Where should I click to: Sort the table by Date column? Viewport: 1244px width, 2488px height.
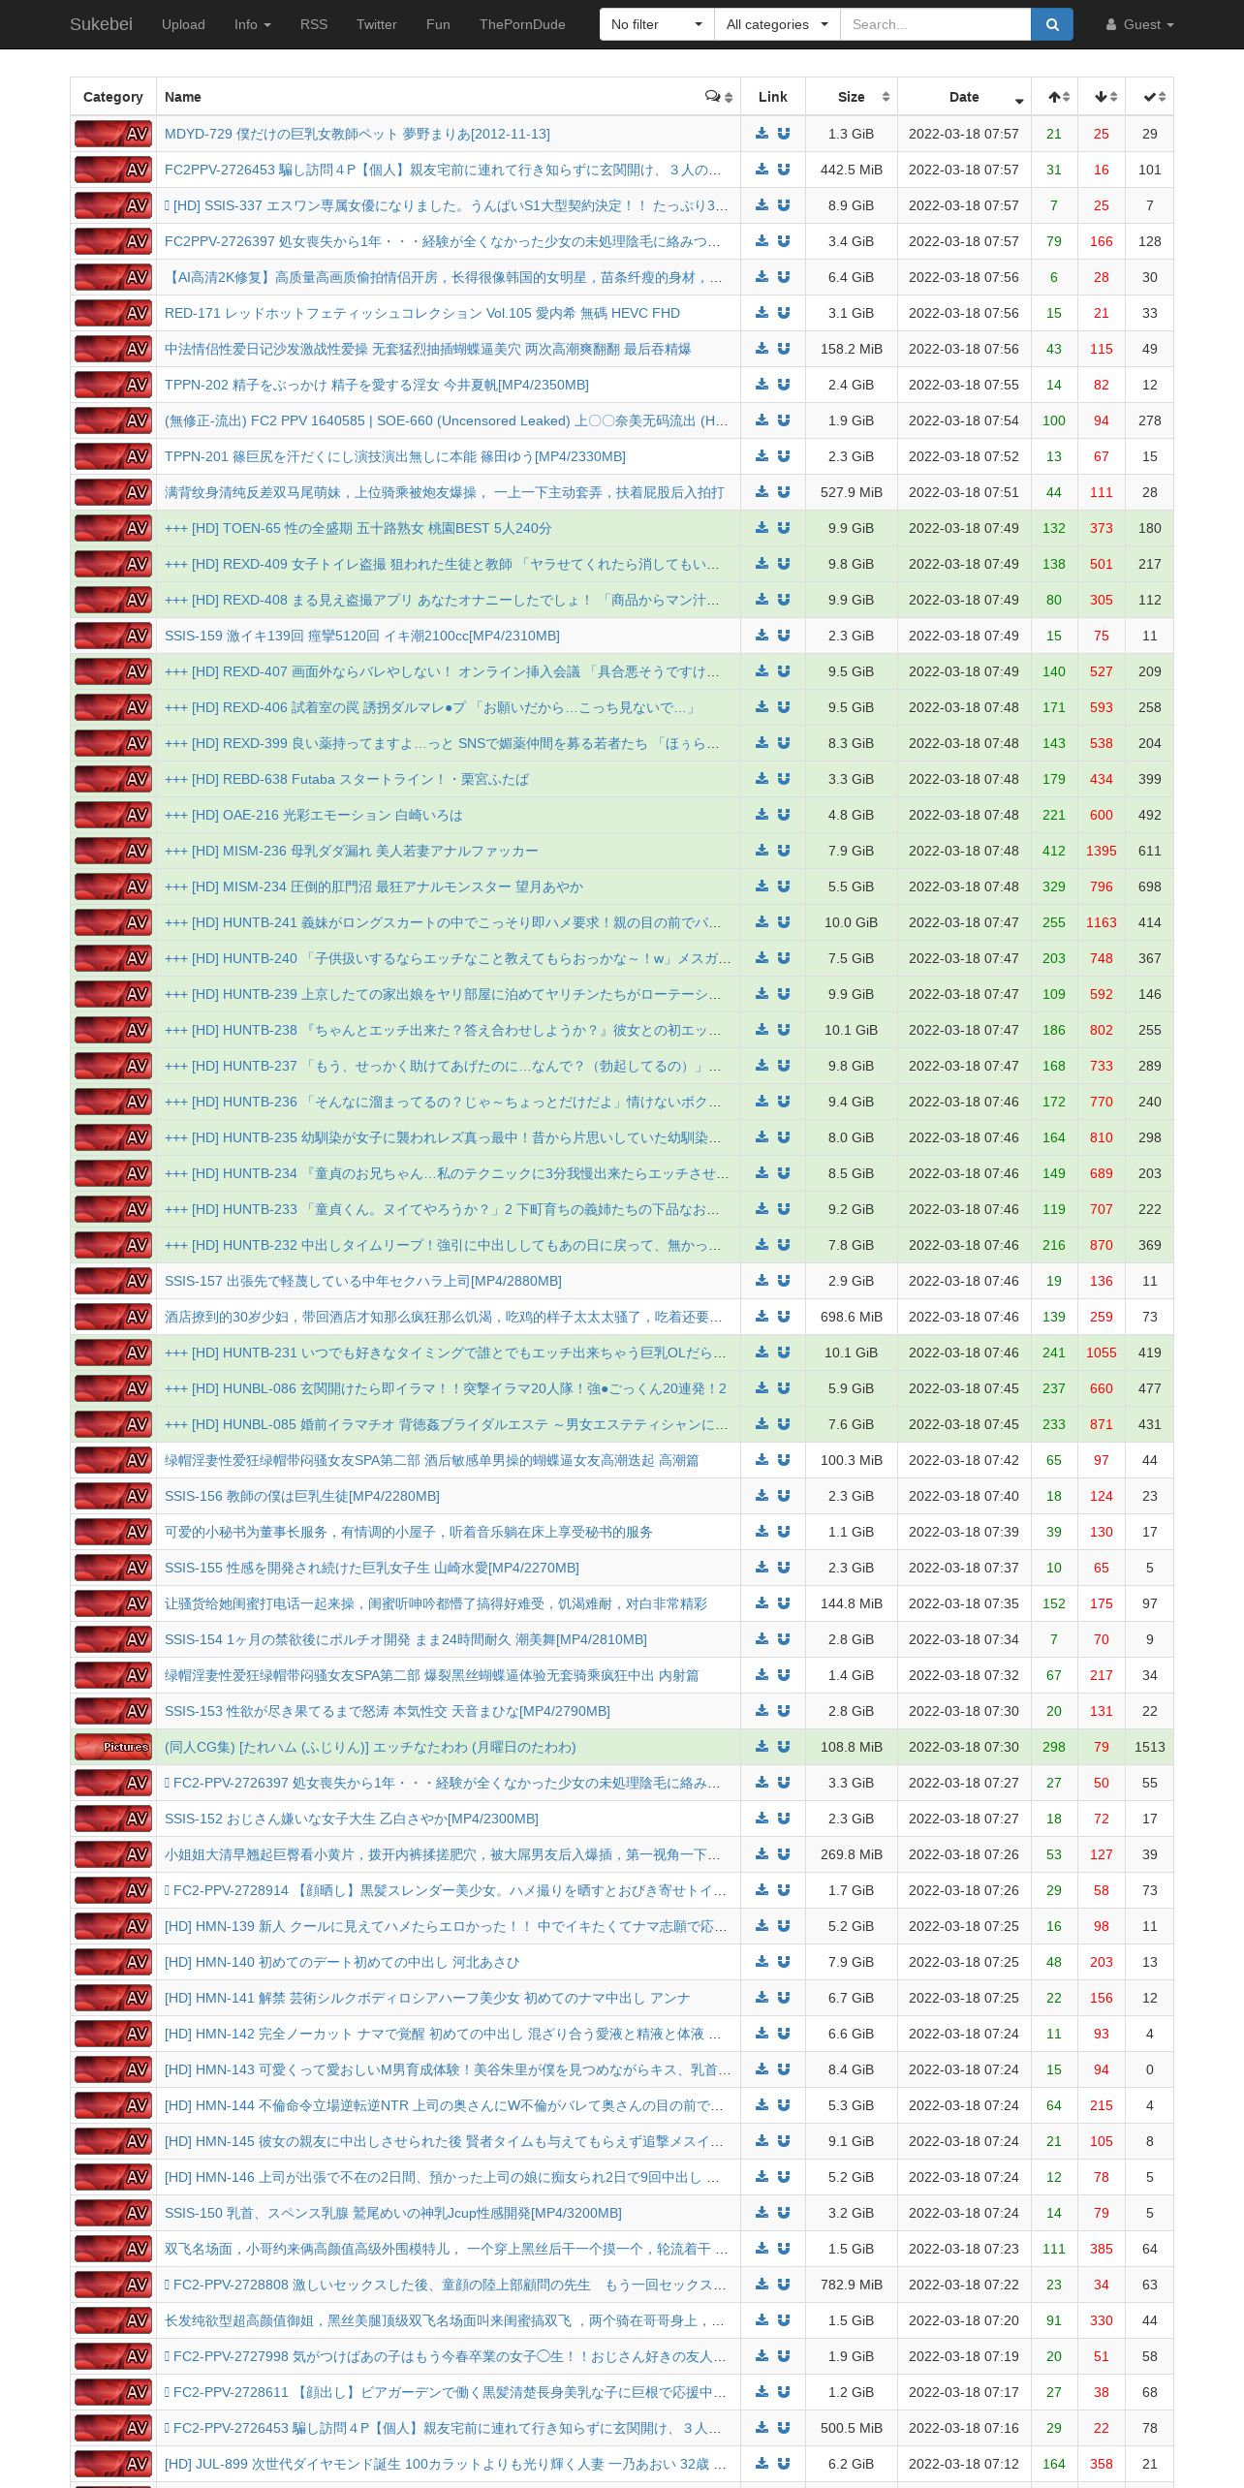coord(964,97)
